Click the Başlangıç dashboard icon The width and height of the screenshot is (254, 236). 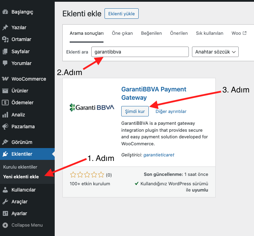click(x=5, y=12)
